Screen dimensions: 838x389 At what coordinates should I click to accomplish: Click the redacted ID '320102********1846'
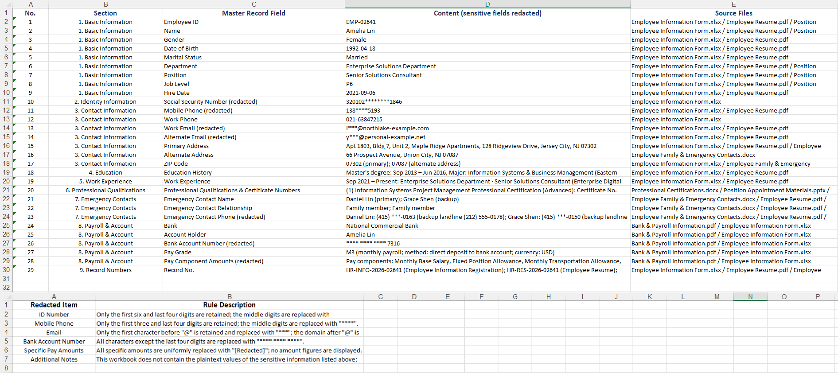pos(487,101)
